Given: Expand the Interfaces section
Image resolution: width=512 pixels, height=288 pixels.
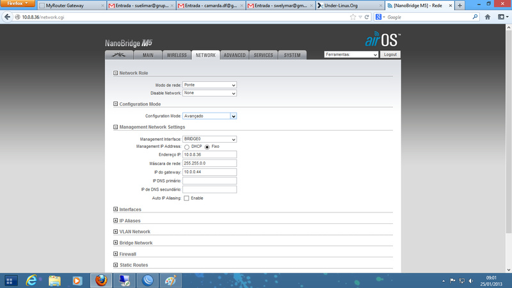Looking at the screenshot, I should 115,209.
